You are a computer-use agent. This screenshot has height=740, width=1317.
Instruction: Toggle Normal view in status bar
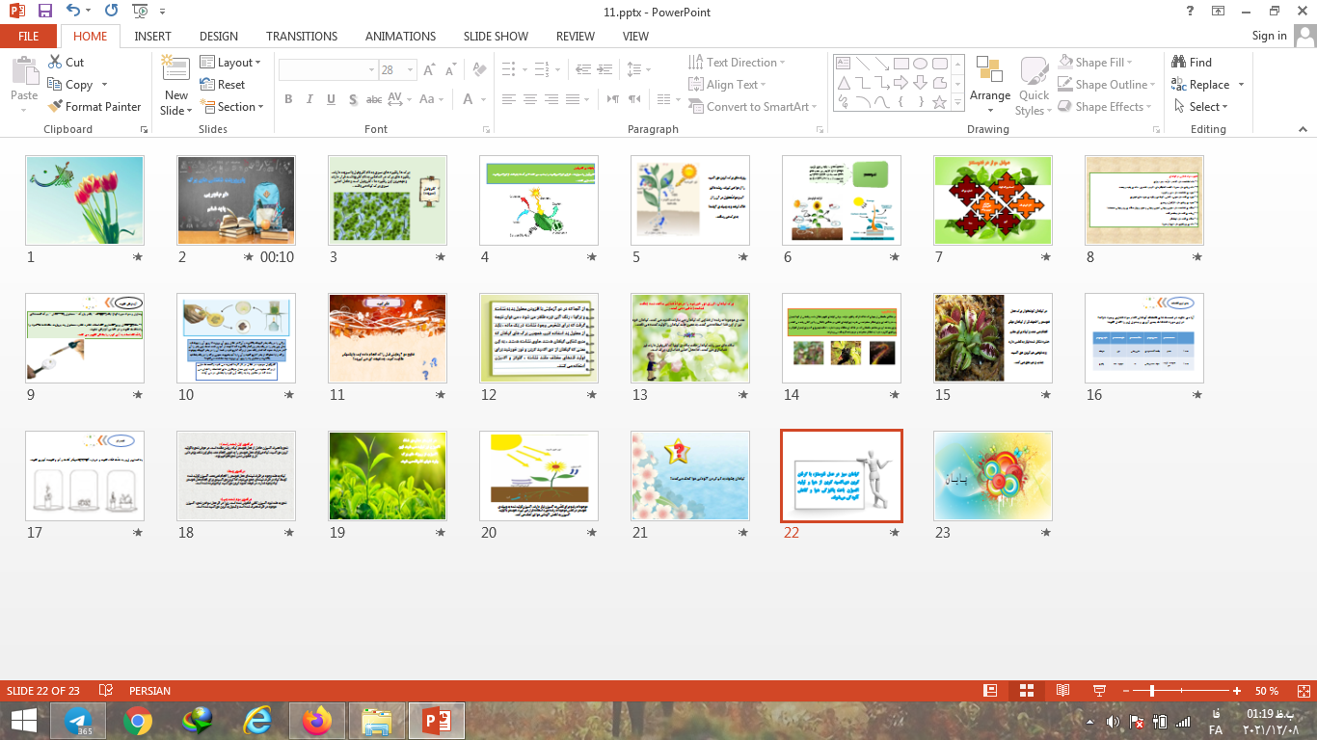[x=990, y=691]
